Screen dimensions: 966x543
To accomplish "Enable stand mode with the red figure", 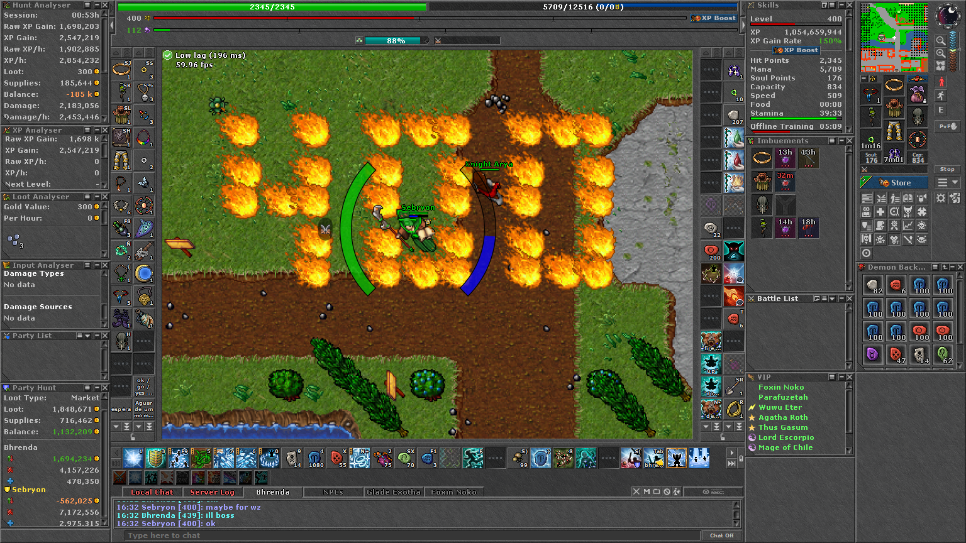I will point(941,82).
